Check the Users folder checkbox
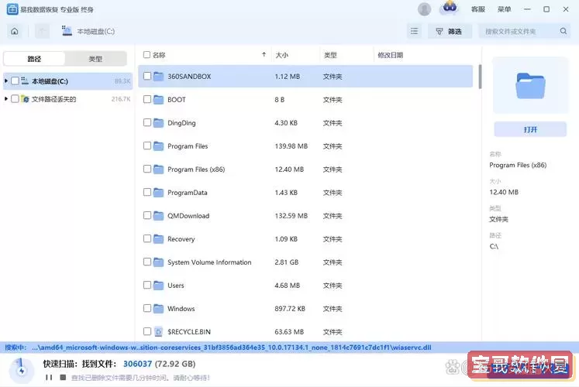The image size is (579, 387). [147, 285]
